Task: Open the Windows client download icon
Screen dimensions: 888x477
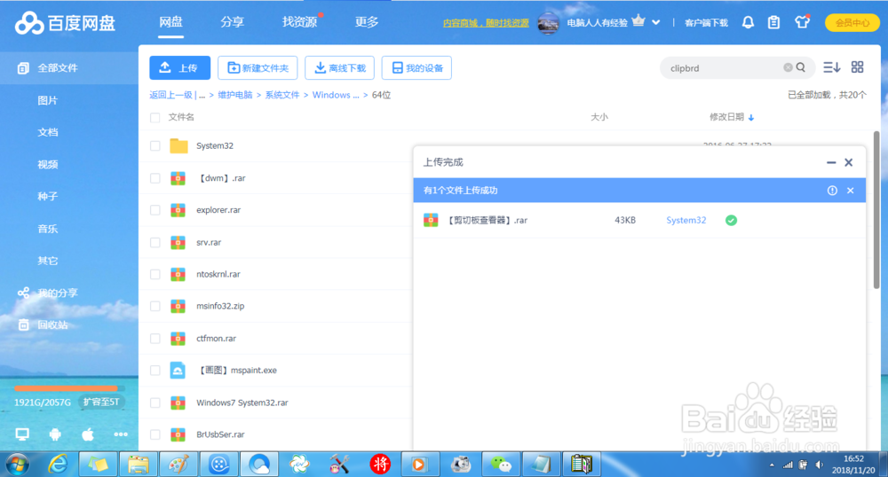Action: tap(22, 434)
